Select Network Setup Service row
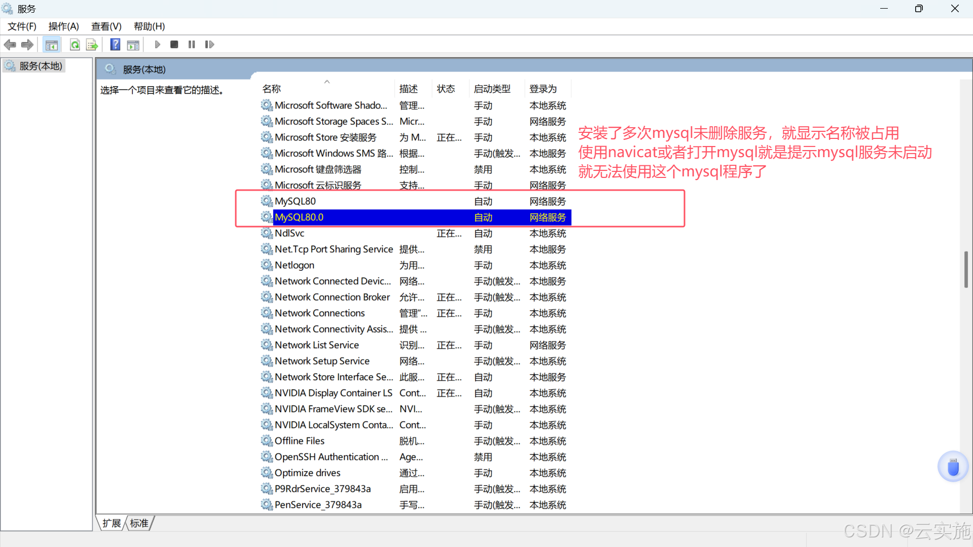This screenshot has height=547, width=973. click(x=416, y=361)
